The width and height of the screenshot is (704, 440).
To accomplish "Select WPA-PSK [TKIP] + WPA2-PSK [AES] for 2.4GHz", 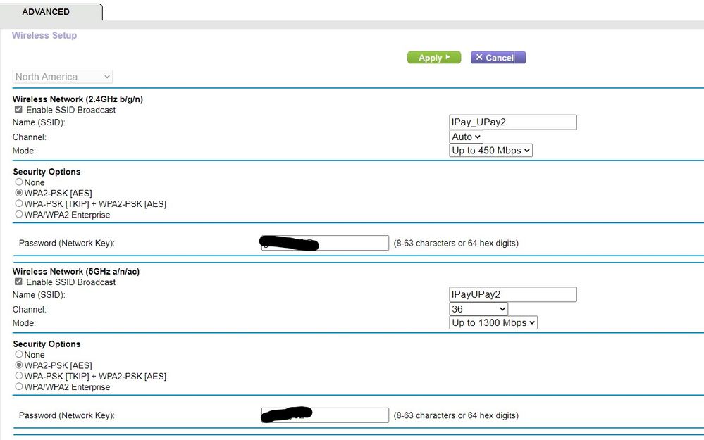I will (19, 203).
